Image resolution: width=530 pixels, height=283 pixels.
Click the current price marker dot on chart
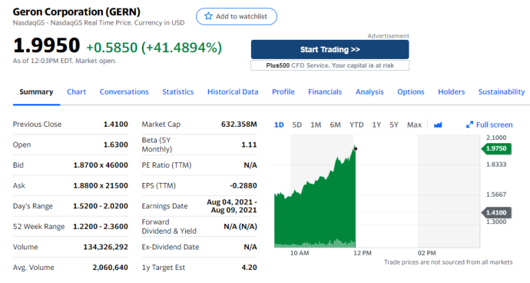[355, 149]
